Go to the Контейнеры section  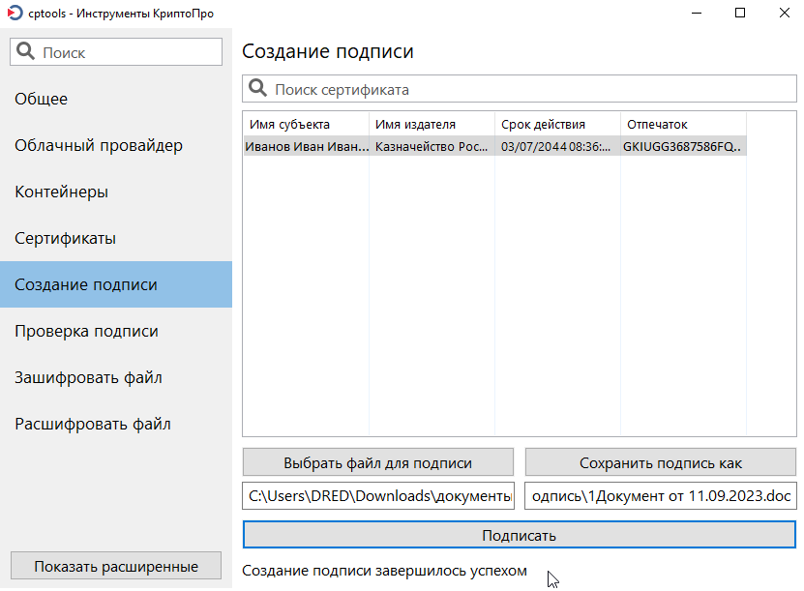[61, 192]
